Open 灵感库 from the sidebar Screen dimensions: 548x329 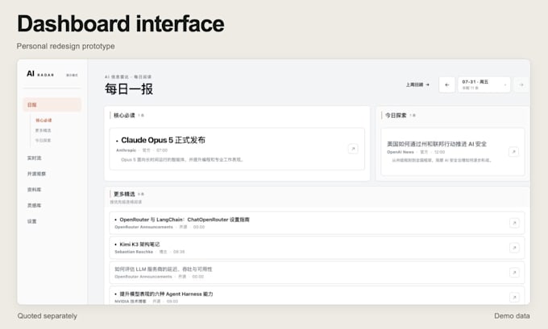(x=34, y=205)
